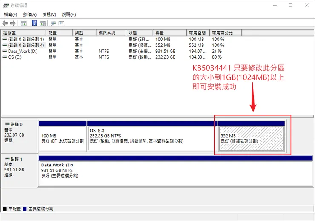Image resolution: width=315 pixels, height=221 pixels.
Task: Click the show/hide action pane icon
Action: point(43,23)
